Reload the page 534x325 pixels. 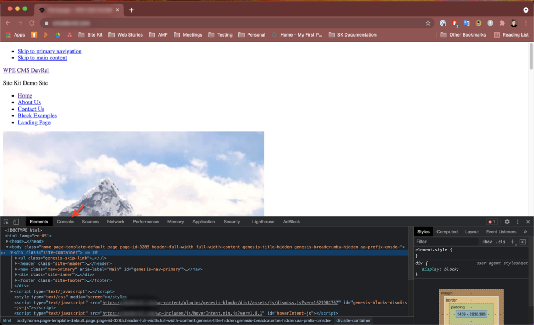click(x=32, y=23)
